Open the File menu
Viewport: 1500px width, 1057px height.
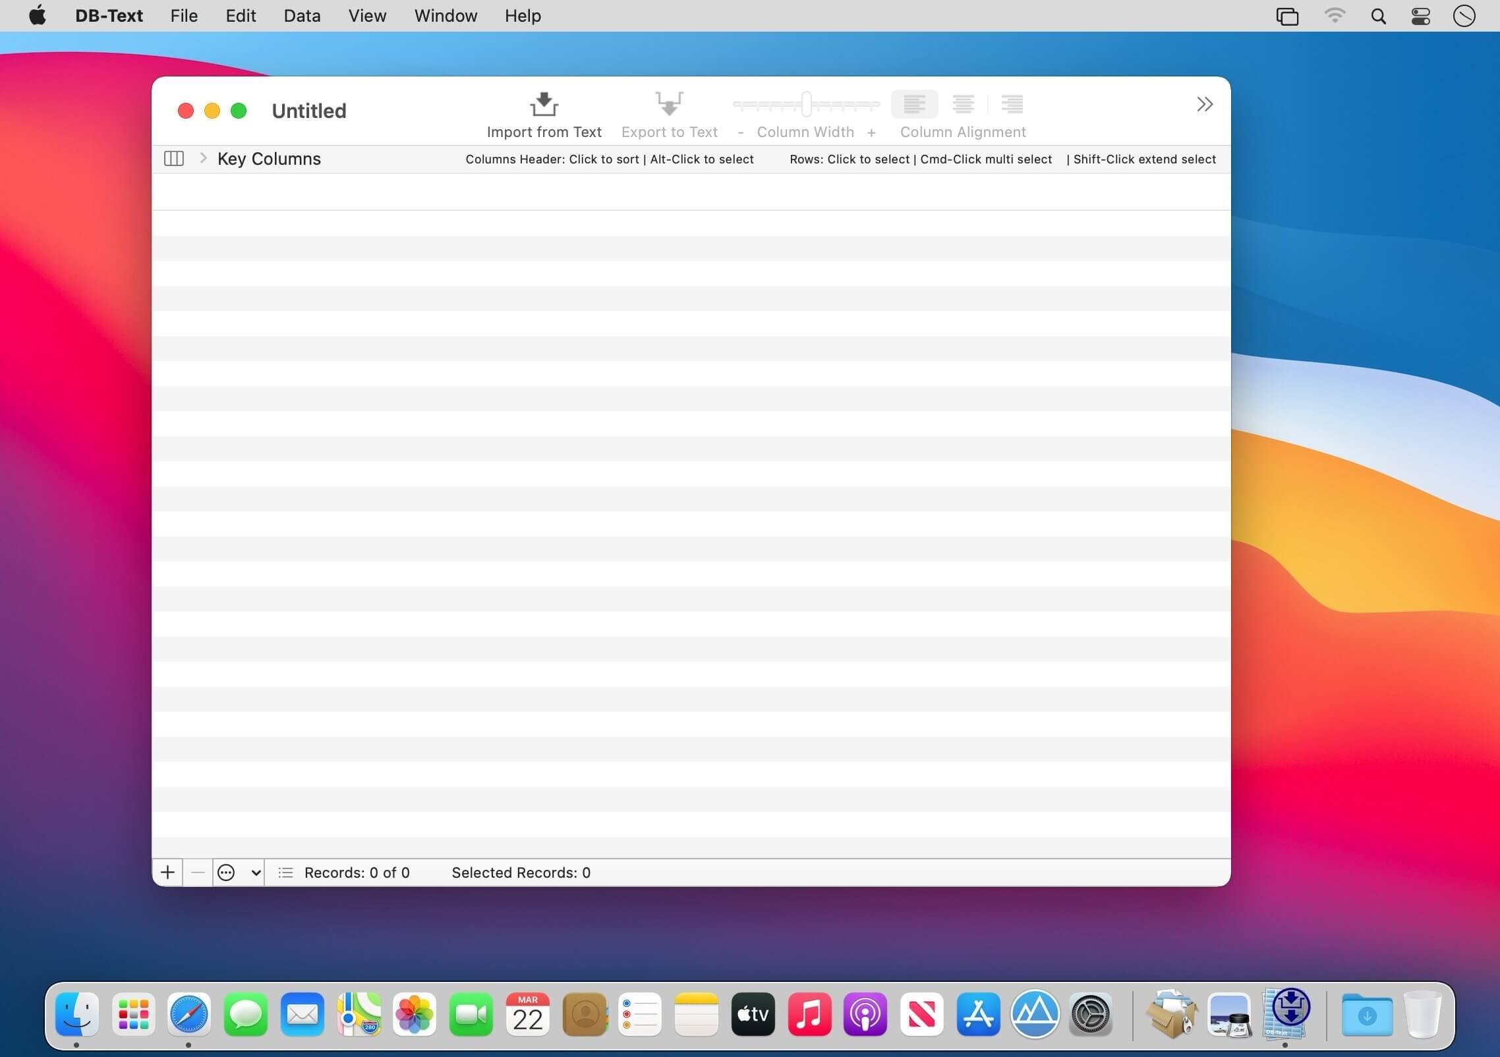click(184, 16)
